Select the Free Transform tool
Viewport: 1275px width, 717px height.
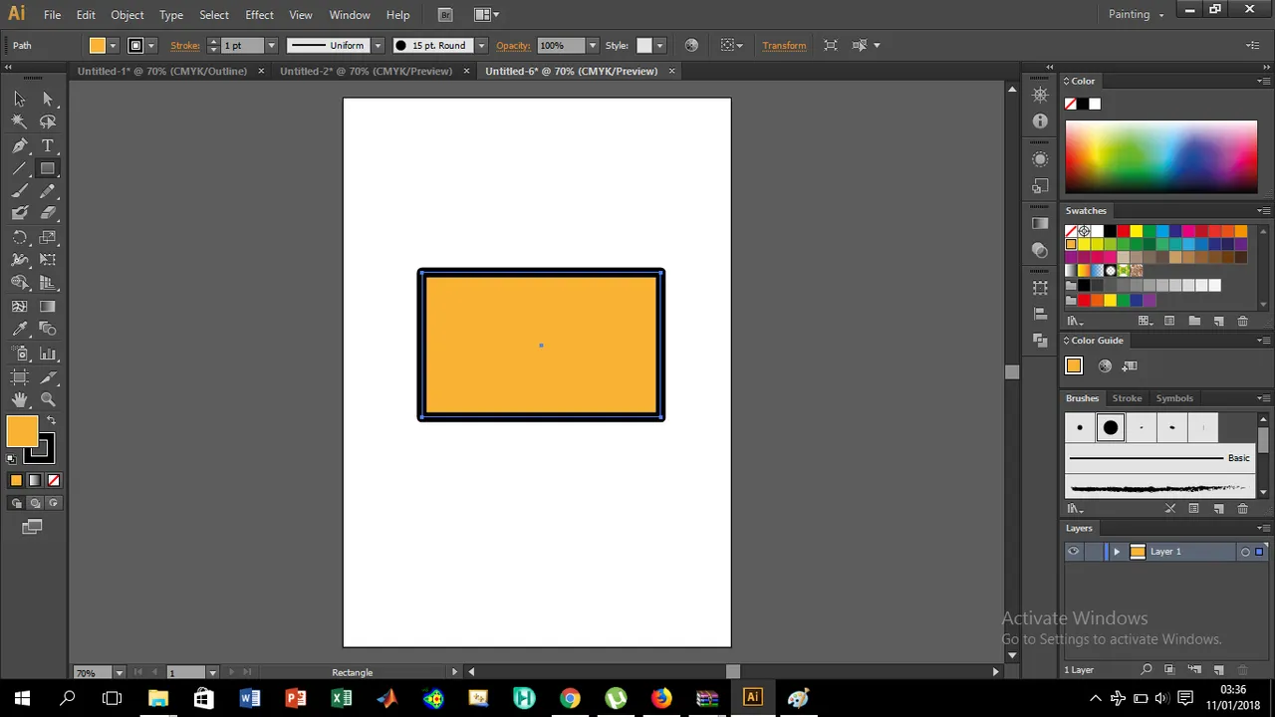click(48, 260)
